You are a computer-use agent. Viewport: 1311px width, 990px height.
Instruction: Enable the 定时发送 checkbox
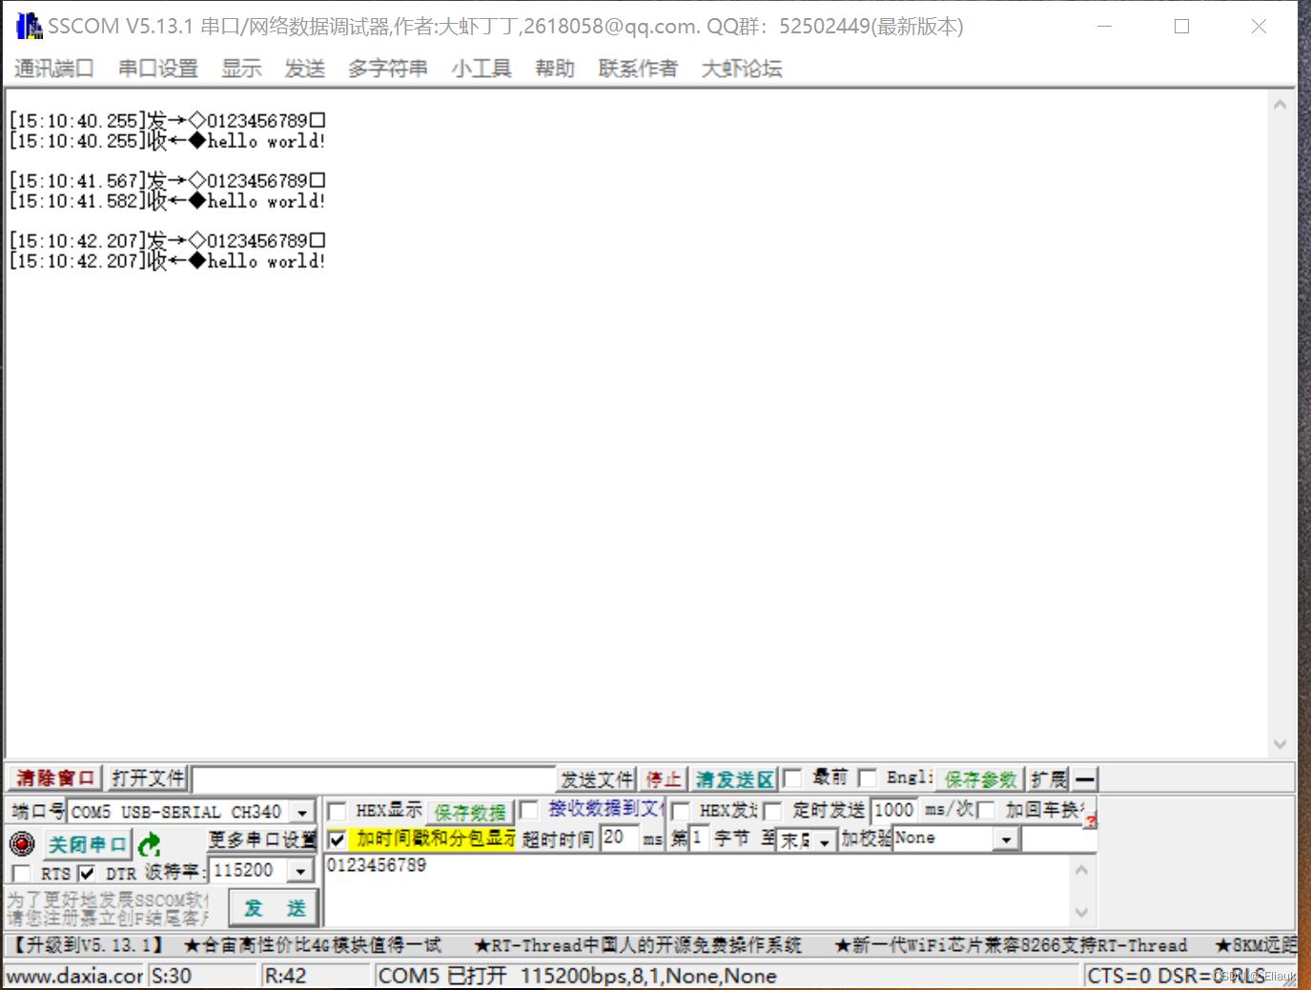click(x=772, y=811)
